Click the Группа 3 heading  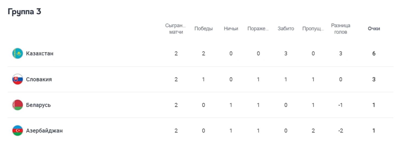click(x=24, y=12)
